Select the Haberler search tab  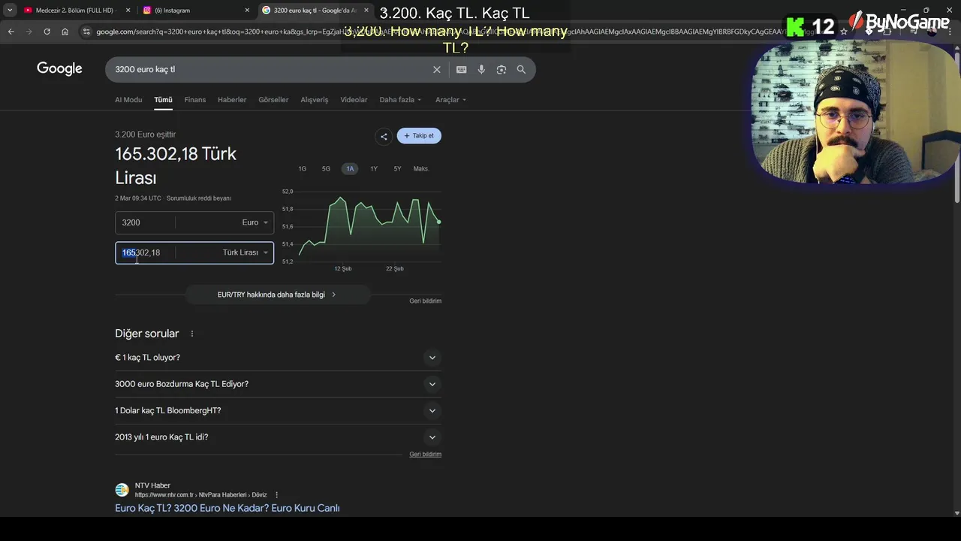click(232, 100)
